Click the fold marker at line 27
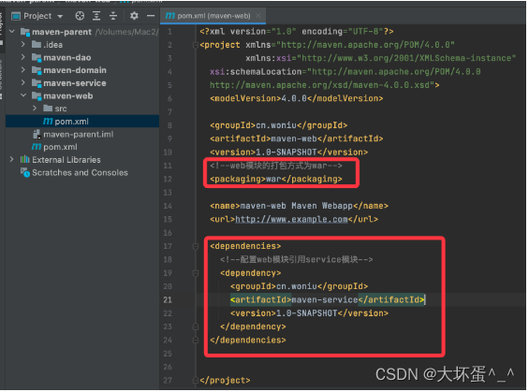The height and width of the screenshot is (392, 529). click(x=196, y=381)
